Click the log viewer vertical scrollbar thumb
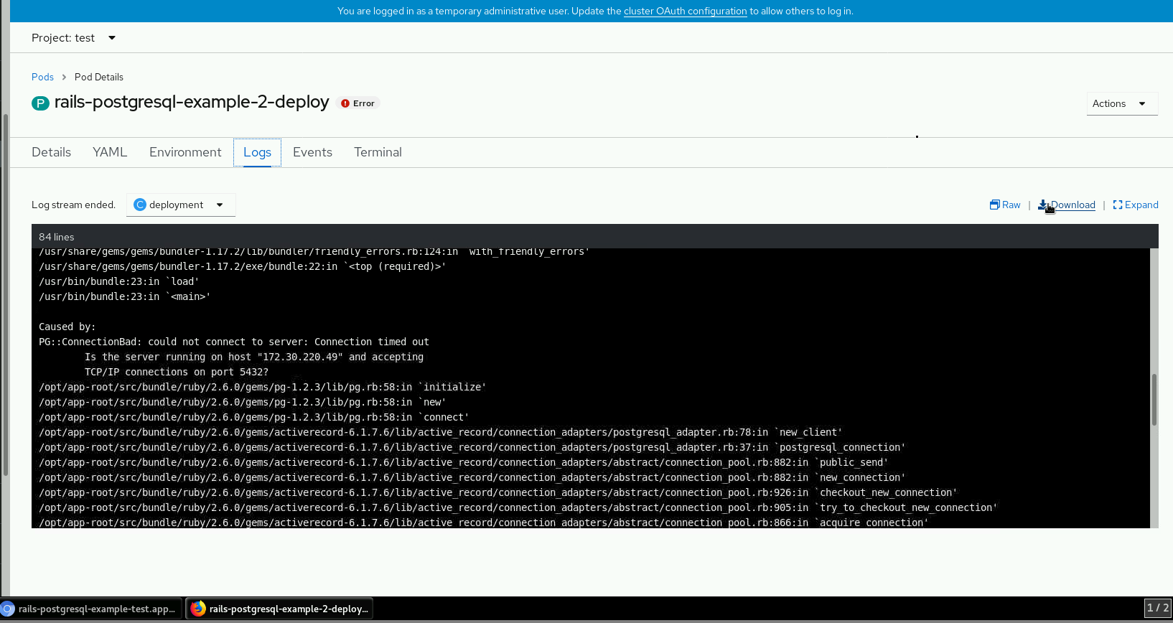Screen dimensions: 1173x623 pyautogui.click(x=1154, y=400)
